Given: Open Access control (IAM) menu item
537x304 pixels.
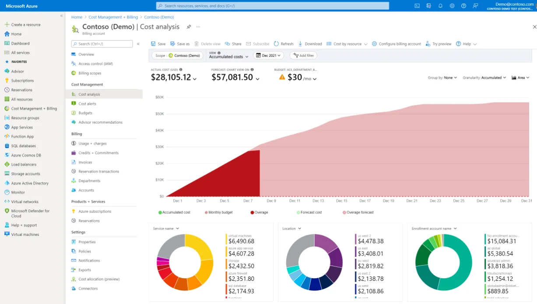Looking at the screenshot, I should pyautogui.click(x=95, y=64).
